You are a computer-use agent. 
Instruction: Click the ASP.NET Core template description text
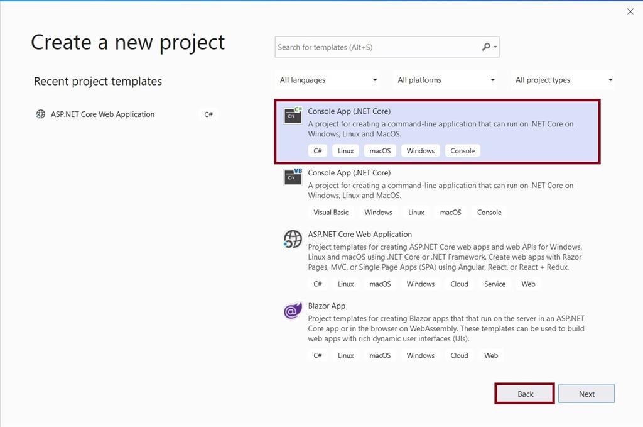445,257
